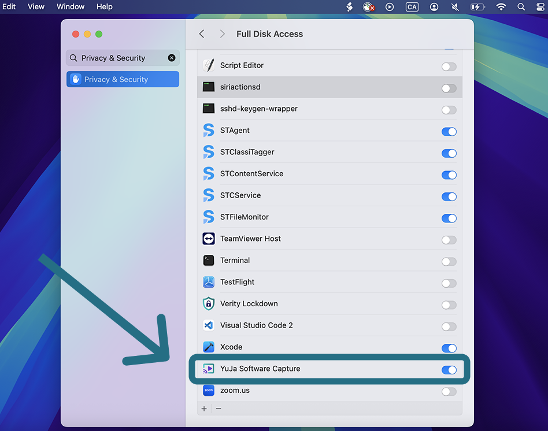The image size is (548, 431).
Task: Open Spotlight search magnifier icon
Action: [521, 7]
